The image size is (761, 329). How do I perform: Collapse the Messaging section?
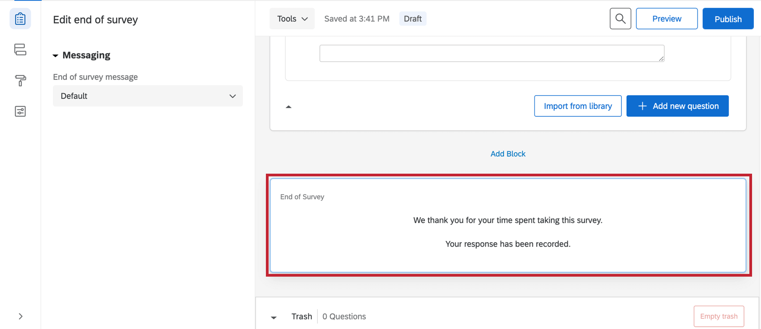click(x=55, y=55)
